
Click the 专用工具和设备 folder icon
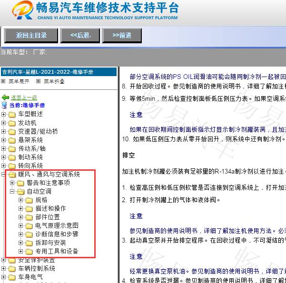[x=29, y=252]
